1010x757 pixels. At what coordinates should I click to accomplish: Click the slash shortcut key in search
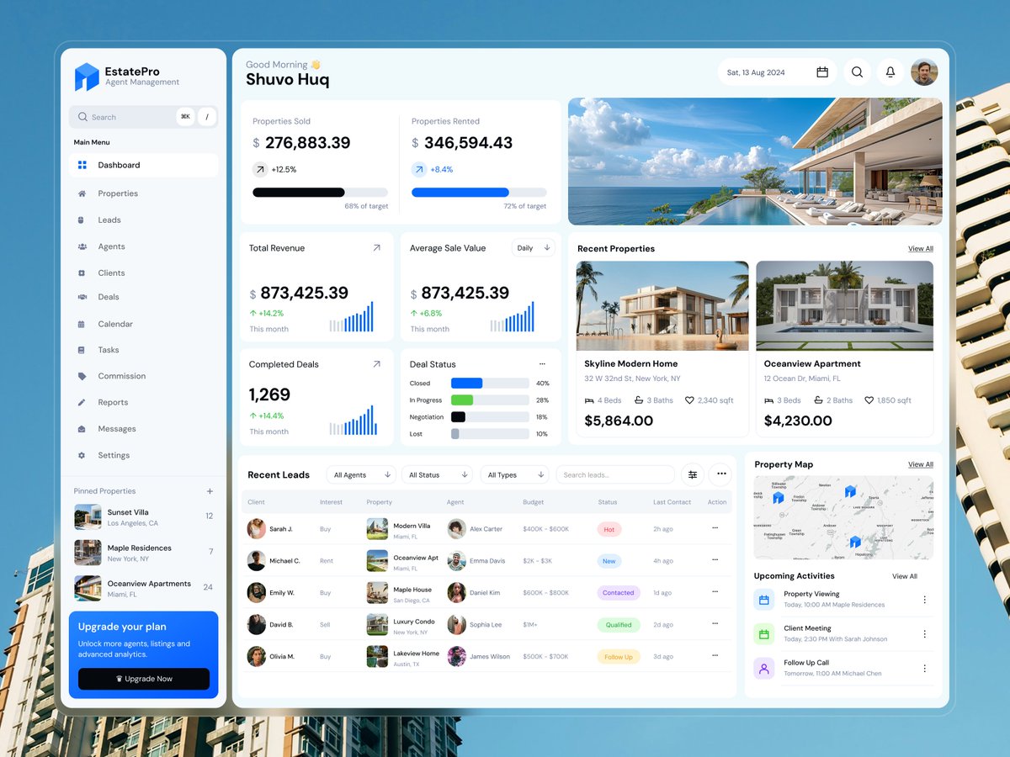point(207,117)
